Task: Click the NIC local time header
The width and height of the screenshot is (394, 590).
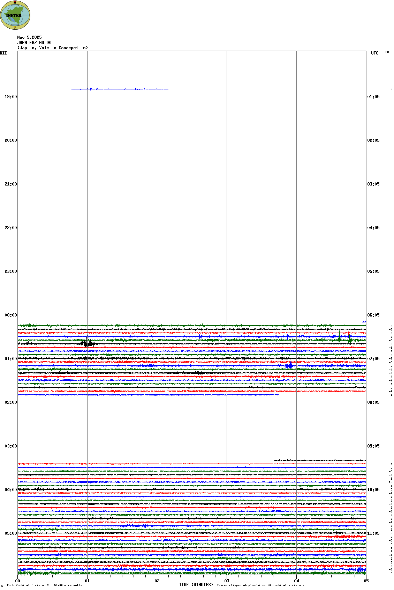Action: coord(3,53)
